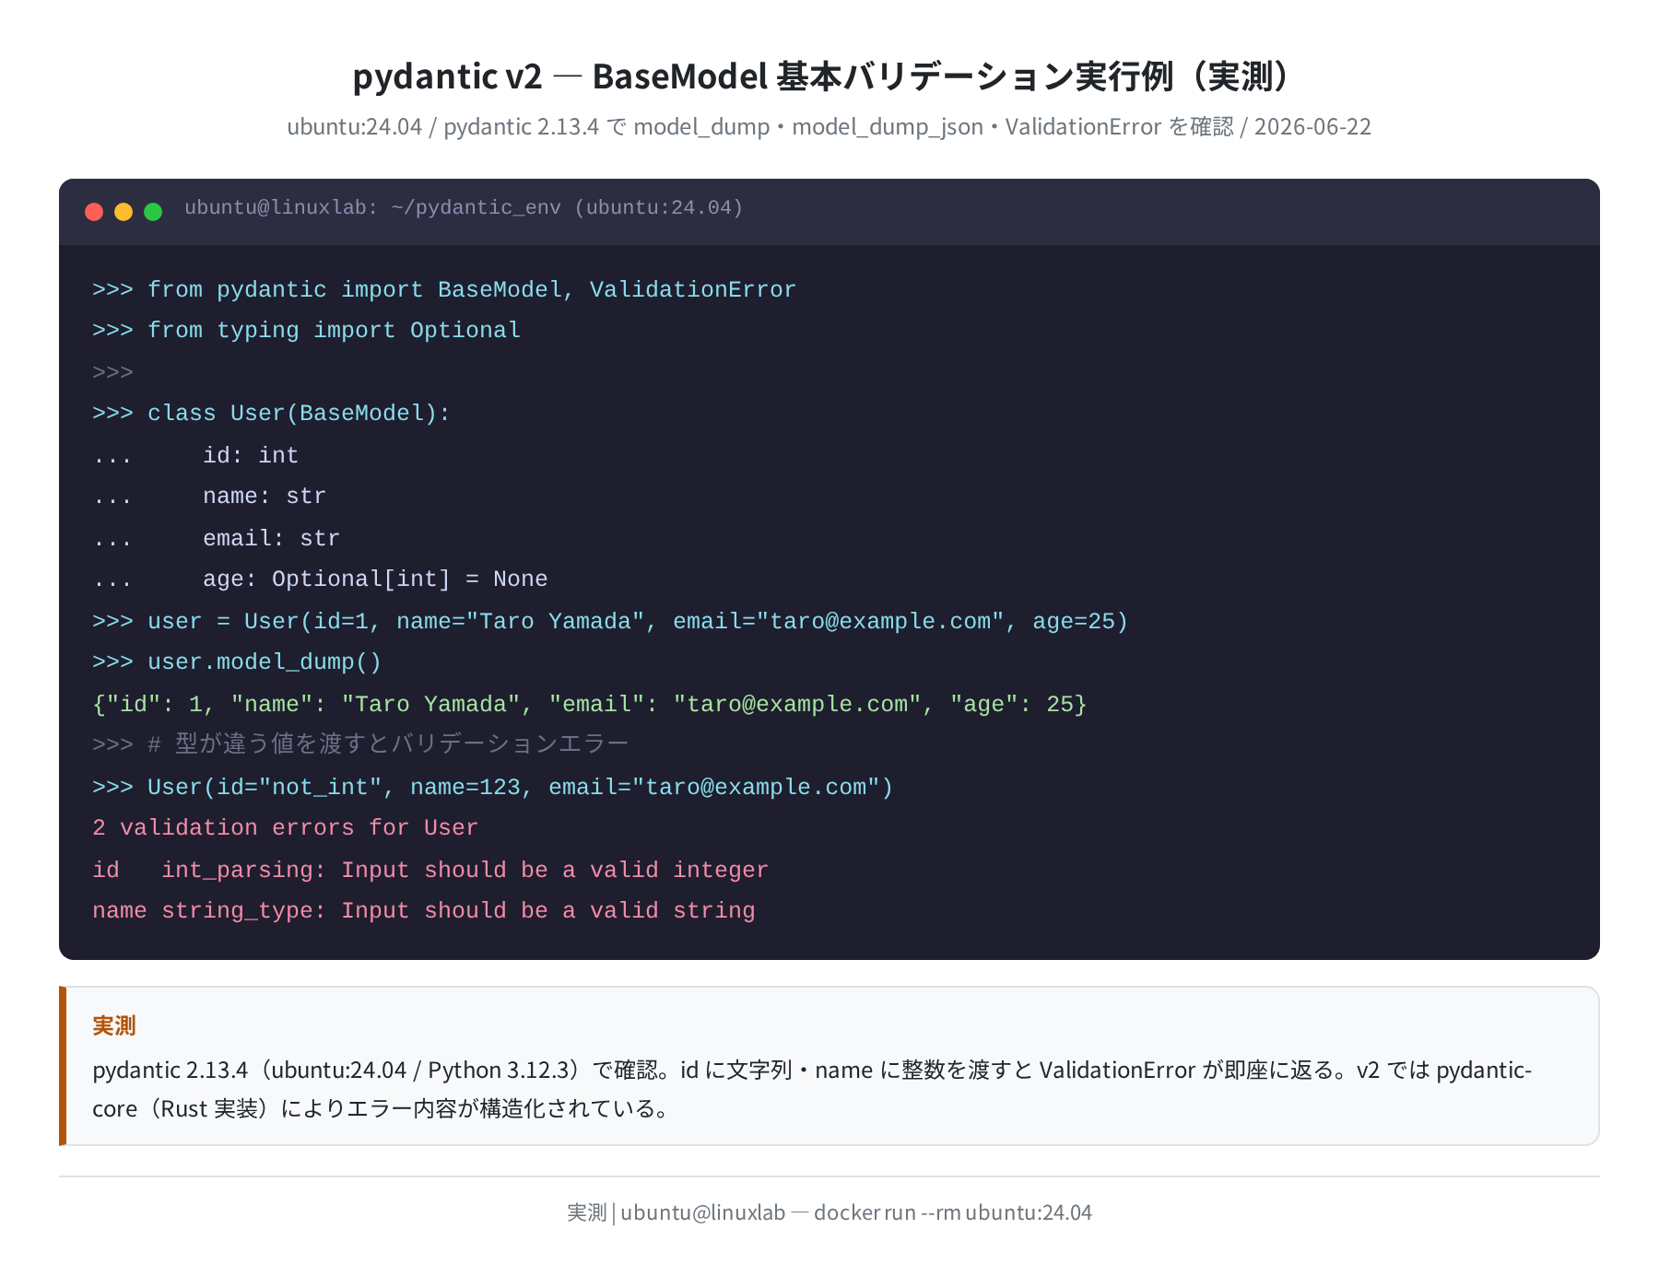Click the 'id: int' field line
This screenshot has height=1264, width=1659.
195,455
